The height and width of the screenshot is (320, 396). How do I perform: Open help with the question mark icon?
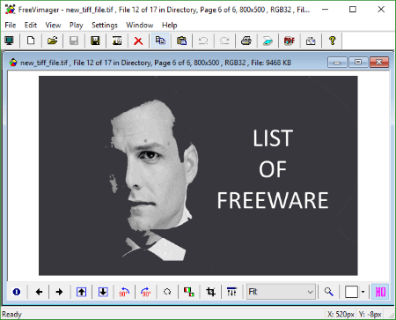pyautogui.click(x=333, y=41)
